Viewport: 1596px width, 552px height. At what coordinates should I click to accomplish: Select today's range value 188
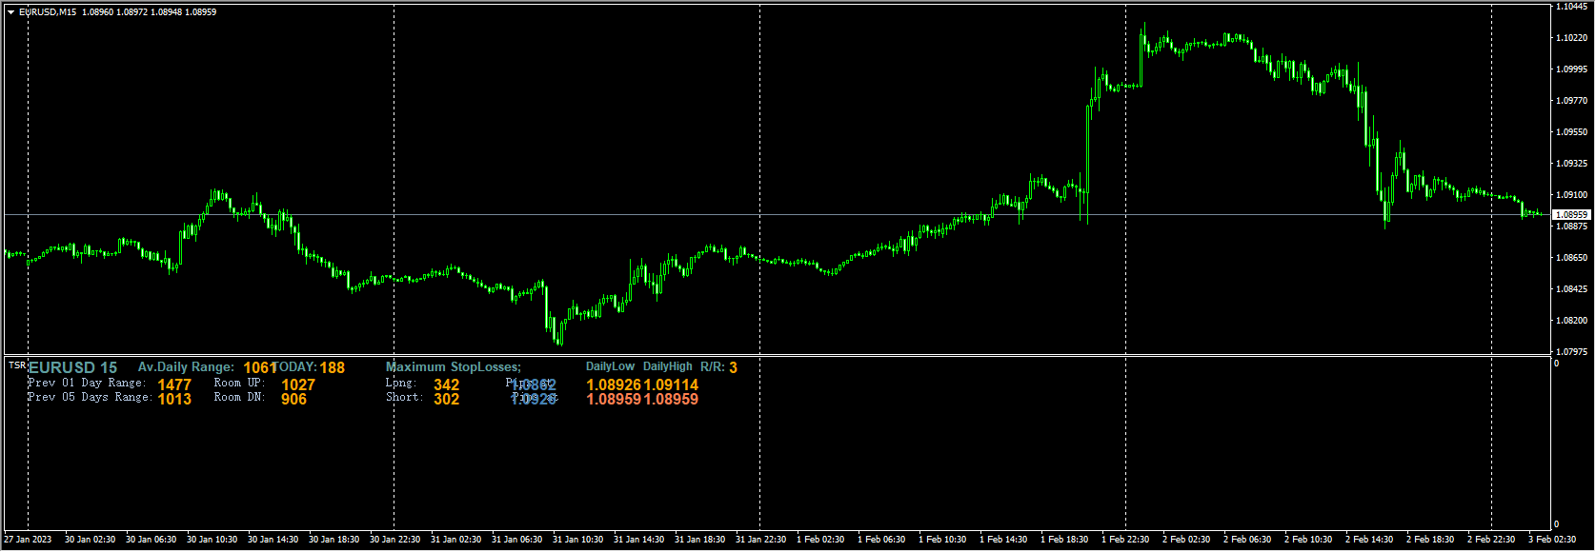[x=333, y=367]
